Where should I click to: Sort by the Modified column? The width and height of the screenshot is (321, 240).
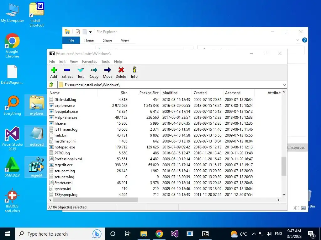(176, 92)
